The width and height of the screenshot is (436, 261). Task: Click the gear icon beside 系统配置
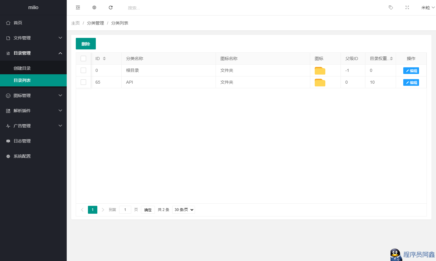coord(8,156)
